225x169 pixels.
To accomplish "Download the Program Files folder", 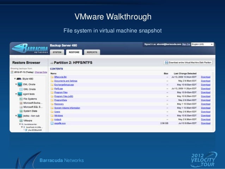I will point(206,92).
